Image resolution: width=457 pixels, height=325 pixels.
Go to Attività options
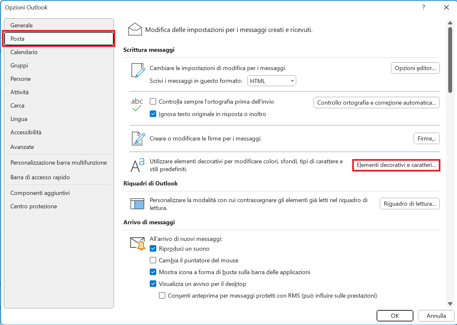(x=59, y=92)
